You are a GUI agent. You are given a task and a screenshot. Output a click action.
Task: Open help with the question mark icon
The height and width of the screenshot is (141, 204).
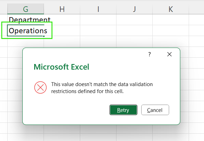coord(150,54)
